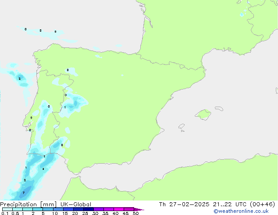The width and height of the screenshot is (278, 215).
Task: Pick the 40–45 mm bright magenta swatch
Action: coord(119,209)
